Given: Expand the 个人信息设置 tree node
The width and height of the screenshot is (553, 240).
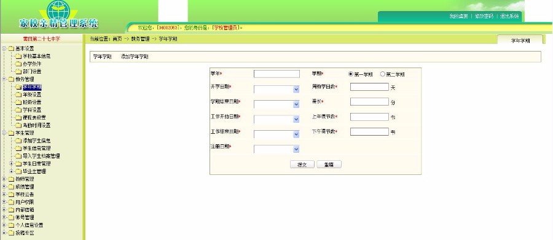Looking at the screenshot, I should 4,225.
